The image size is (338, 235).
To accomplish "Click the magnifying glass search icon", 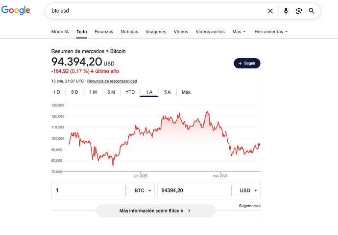I will [312, 11].
